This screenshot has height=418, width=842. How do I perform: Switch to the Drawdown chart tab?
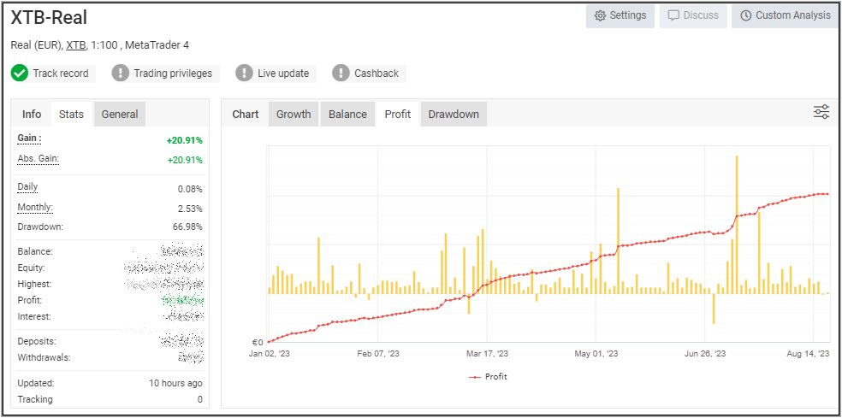coord(454,115)
